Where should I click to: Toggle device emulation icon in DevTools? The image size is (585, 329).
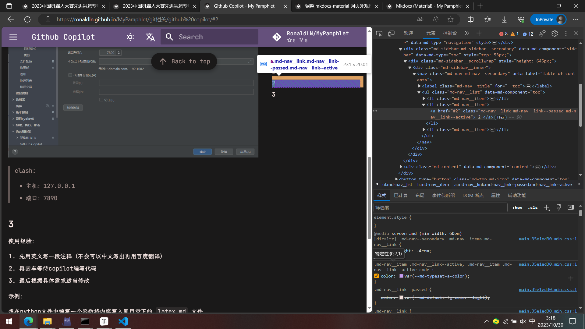click(391, 34)
